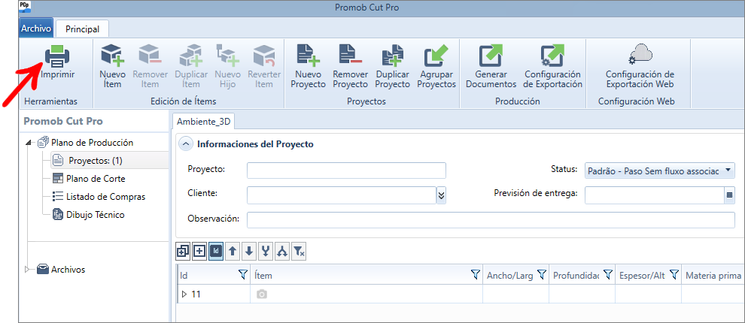Toggle the Id display button
The height and width of the screenshot is (323, 745).
216,252
